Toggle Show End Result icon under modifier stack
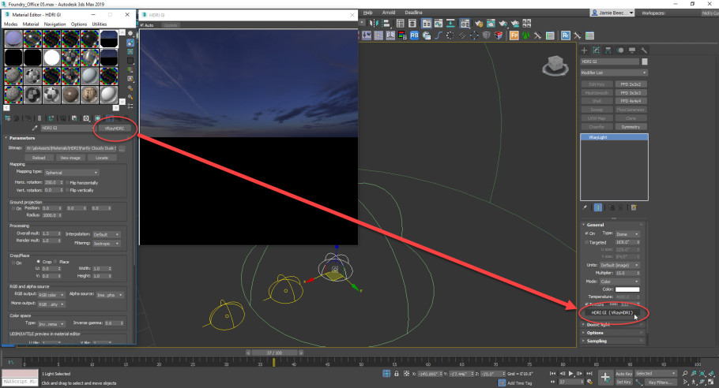Viewport: 719px width, 388px height. pyautogui.click(x=598, y=207)
